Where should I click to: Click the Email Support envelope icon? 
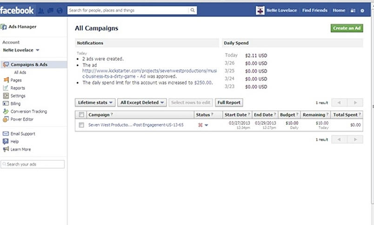click(x=6, y=134)
